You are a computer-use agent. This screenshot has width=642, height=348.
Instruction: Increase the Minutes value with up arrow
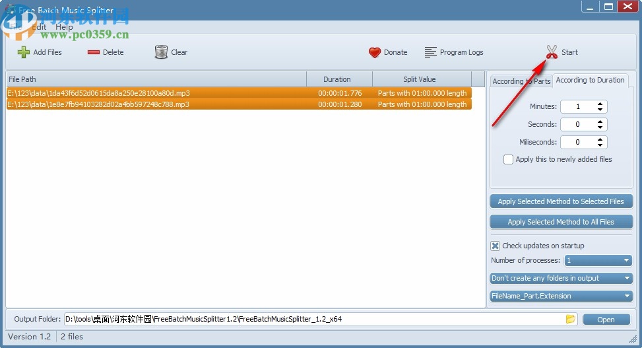pyautogui.click(x=600, y=104)
